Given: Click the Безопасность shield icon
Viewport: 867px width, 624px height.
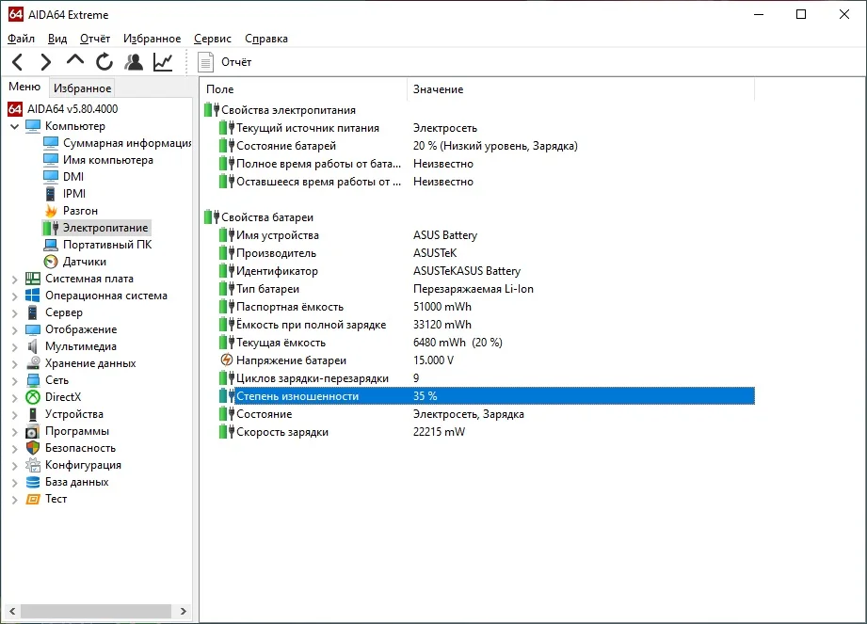Looking at the screenshot, I should point(33,448).
